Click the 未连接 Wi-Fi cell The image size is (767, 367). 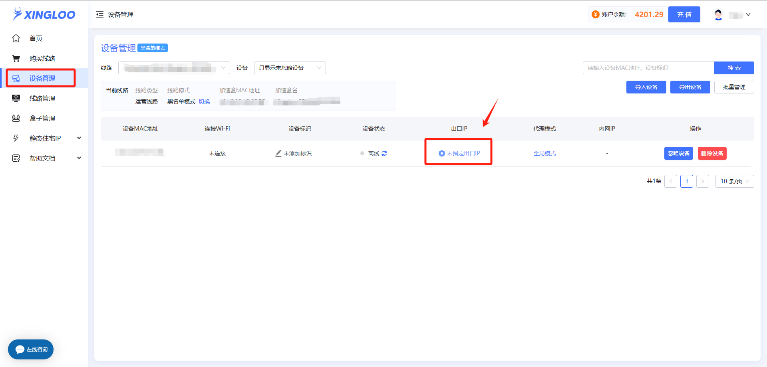(217, 153)
